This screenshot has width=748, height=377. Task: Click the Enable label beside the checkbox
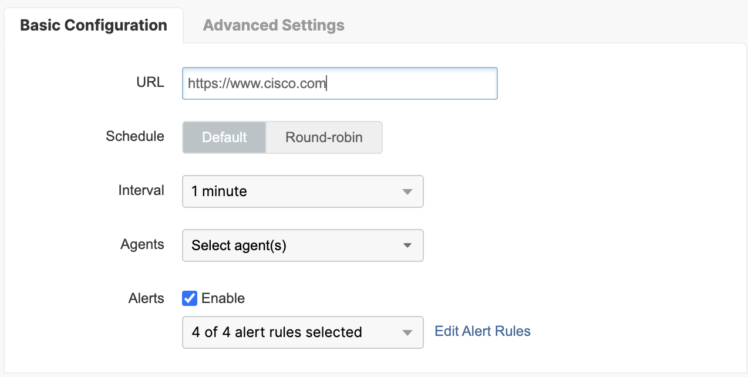coord(223,298)
